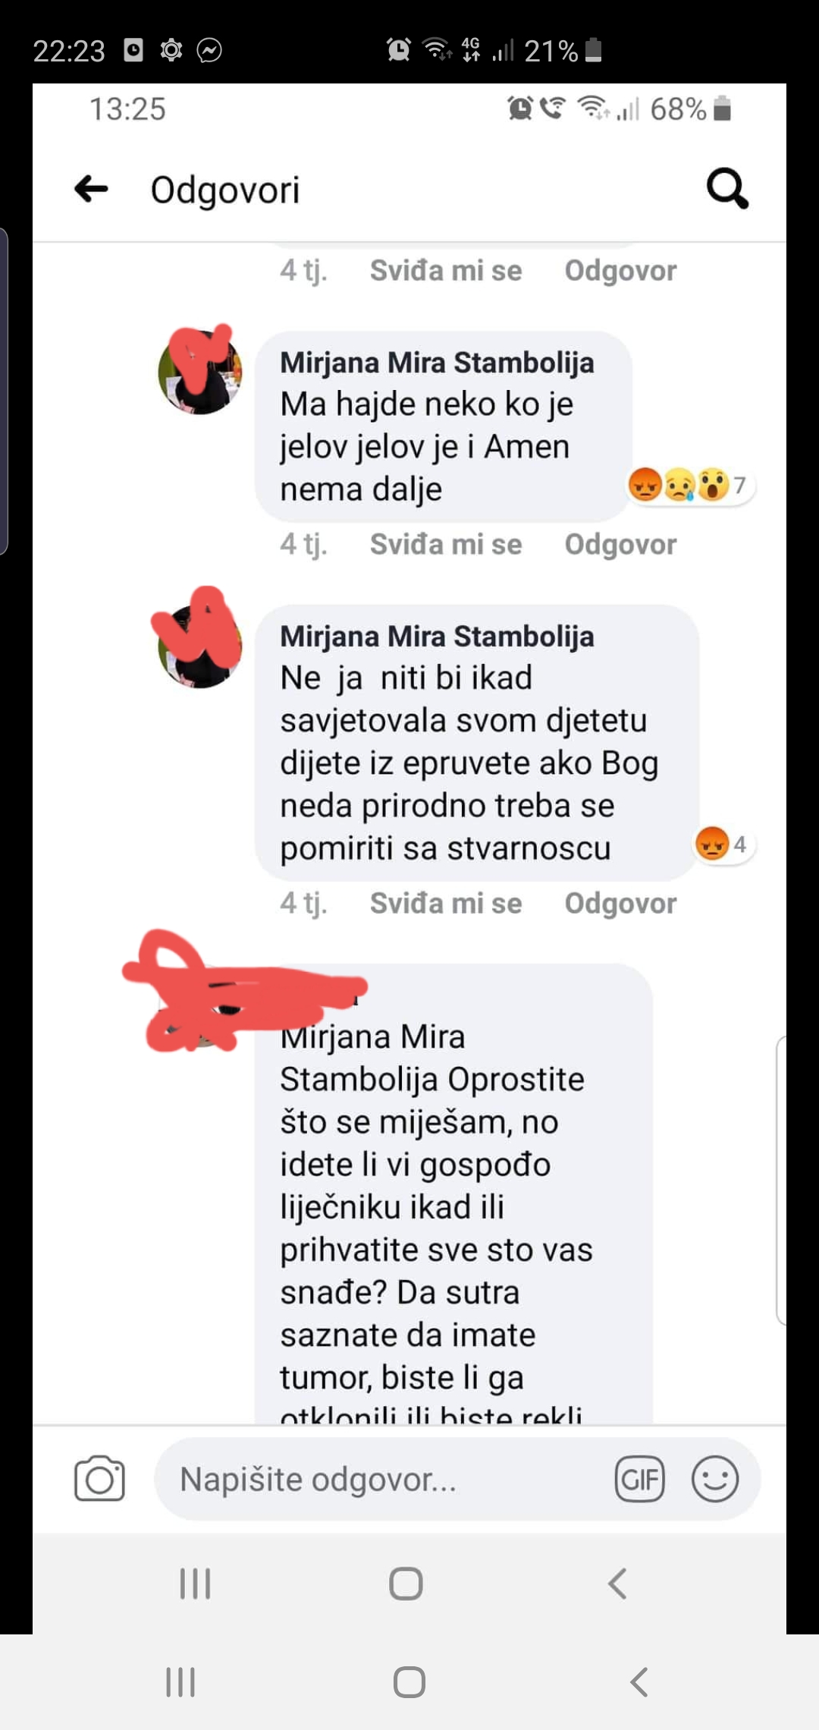Open the emoji smiley picker
The height and width of the screenshot is (1730, 819).
(714, 1479)
